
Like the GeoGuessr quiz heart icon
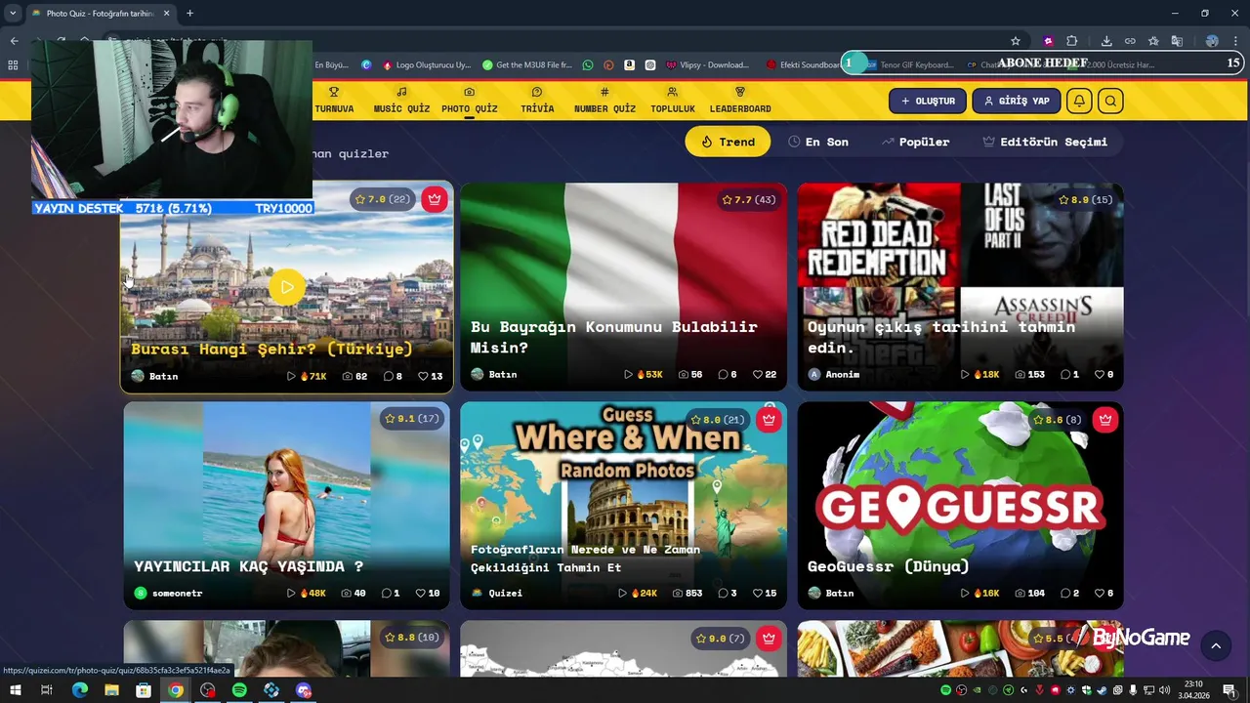(x=1104, y=594)
